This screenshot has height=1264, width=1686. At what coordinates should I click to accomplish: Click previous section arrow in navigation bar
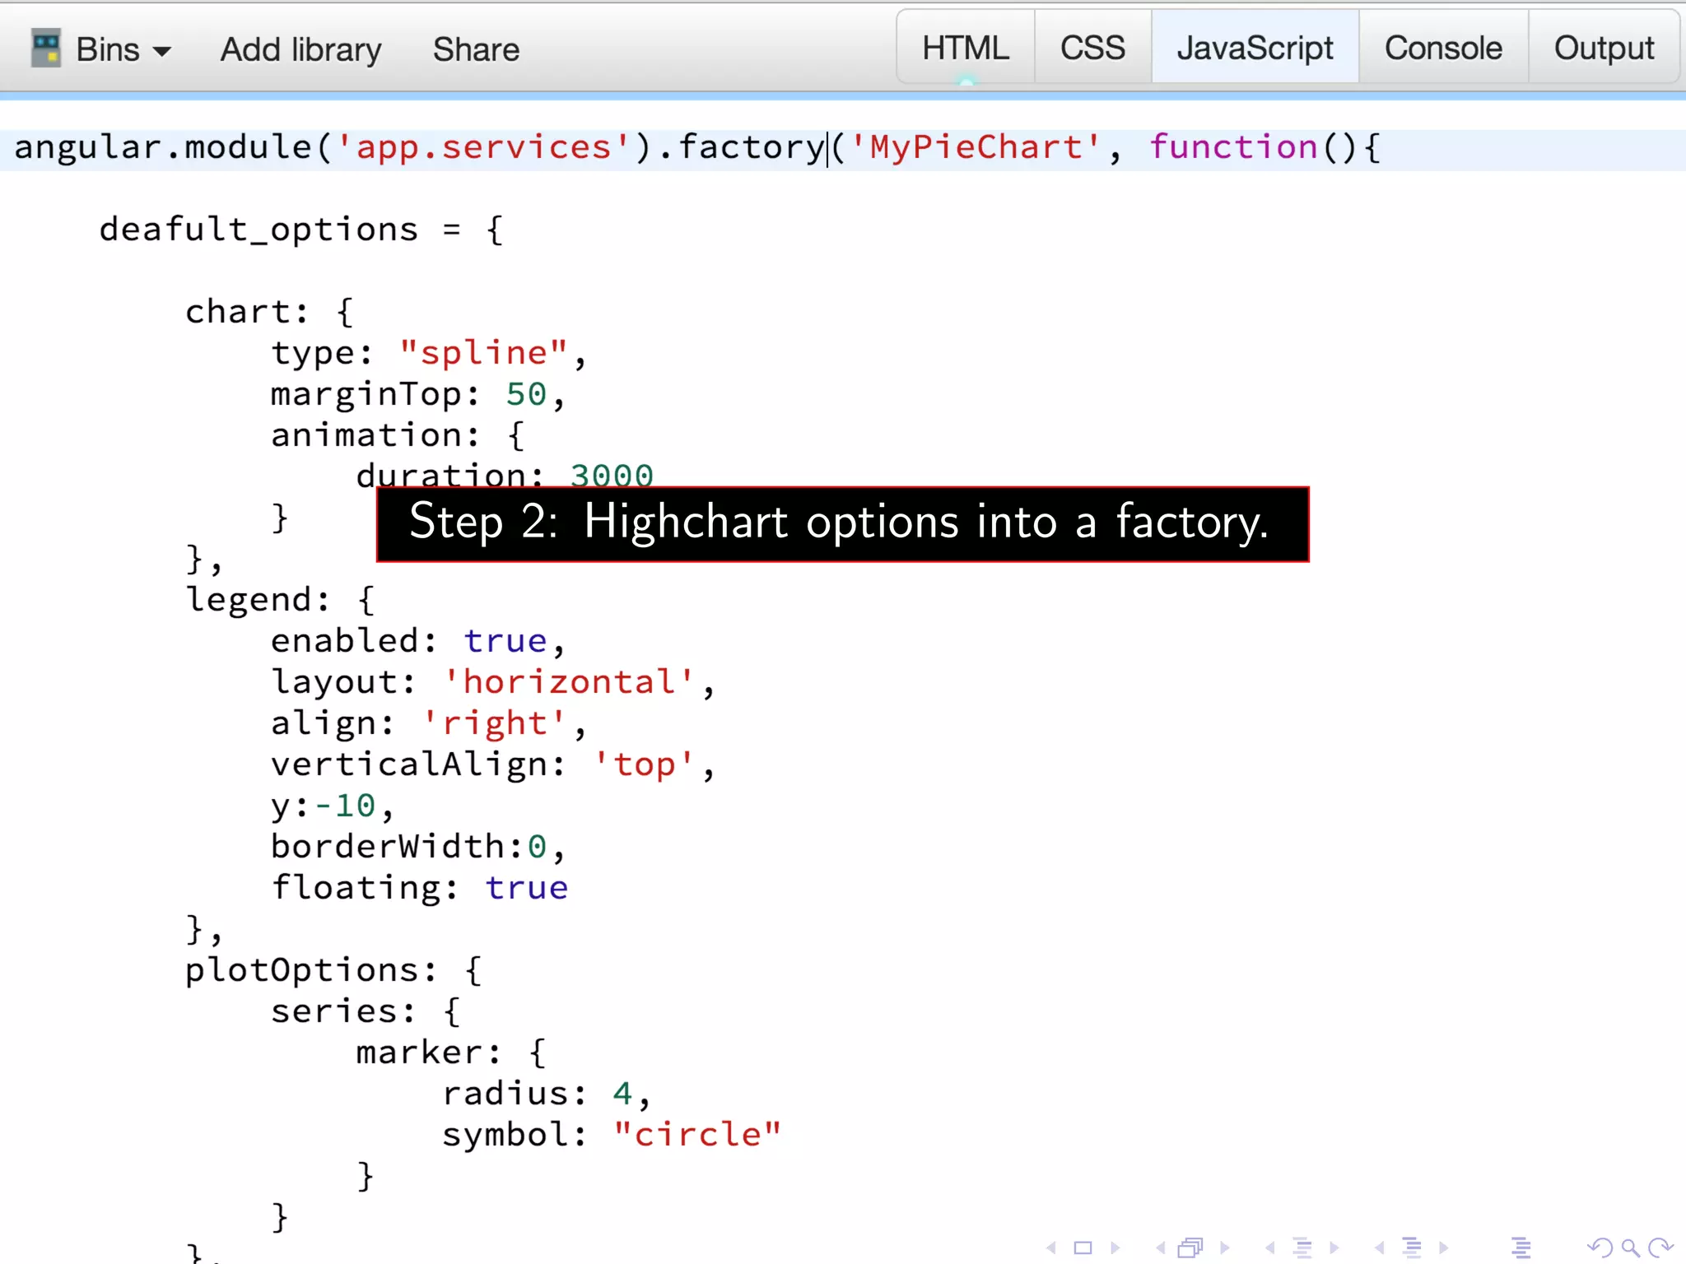[1380, 1248]
